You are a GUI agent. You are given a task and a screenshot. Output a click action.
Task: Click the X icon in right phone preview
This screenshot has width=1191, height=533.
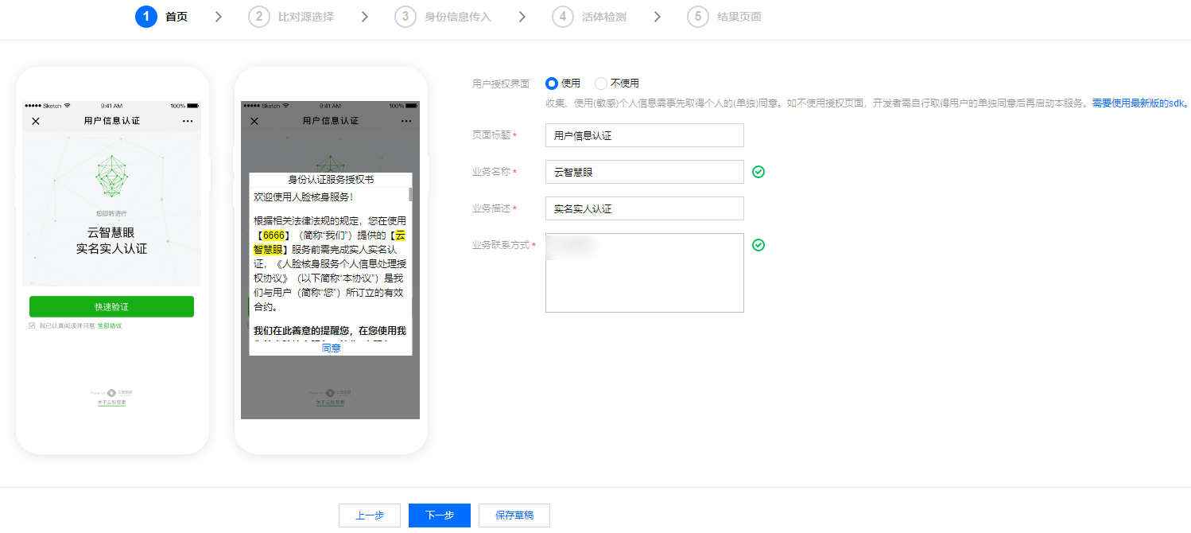click(254, 121)
